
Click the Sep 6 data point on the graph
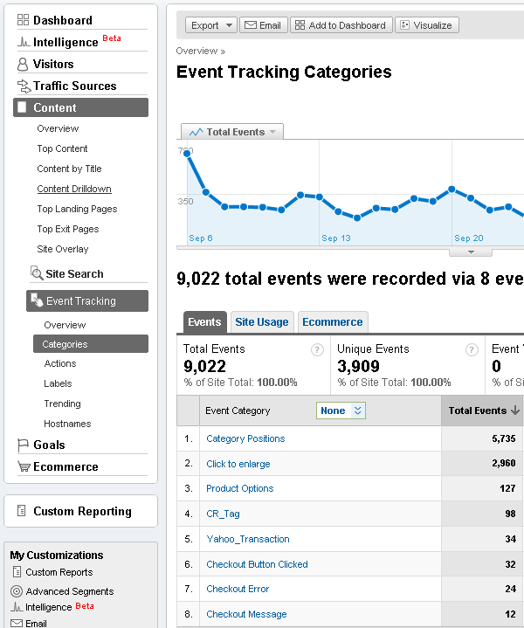click(187, 153)
